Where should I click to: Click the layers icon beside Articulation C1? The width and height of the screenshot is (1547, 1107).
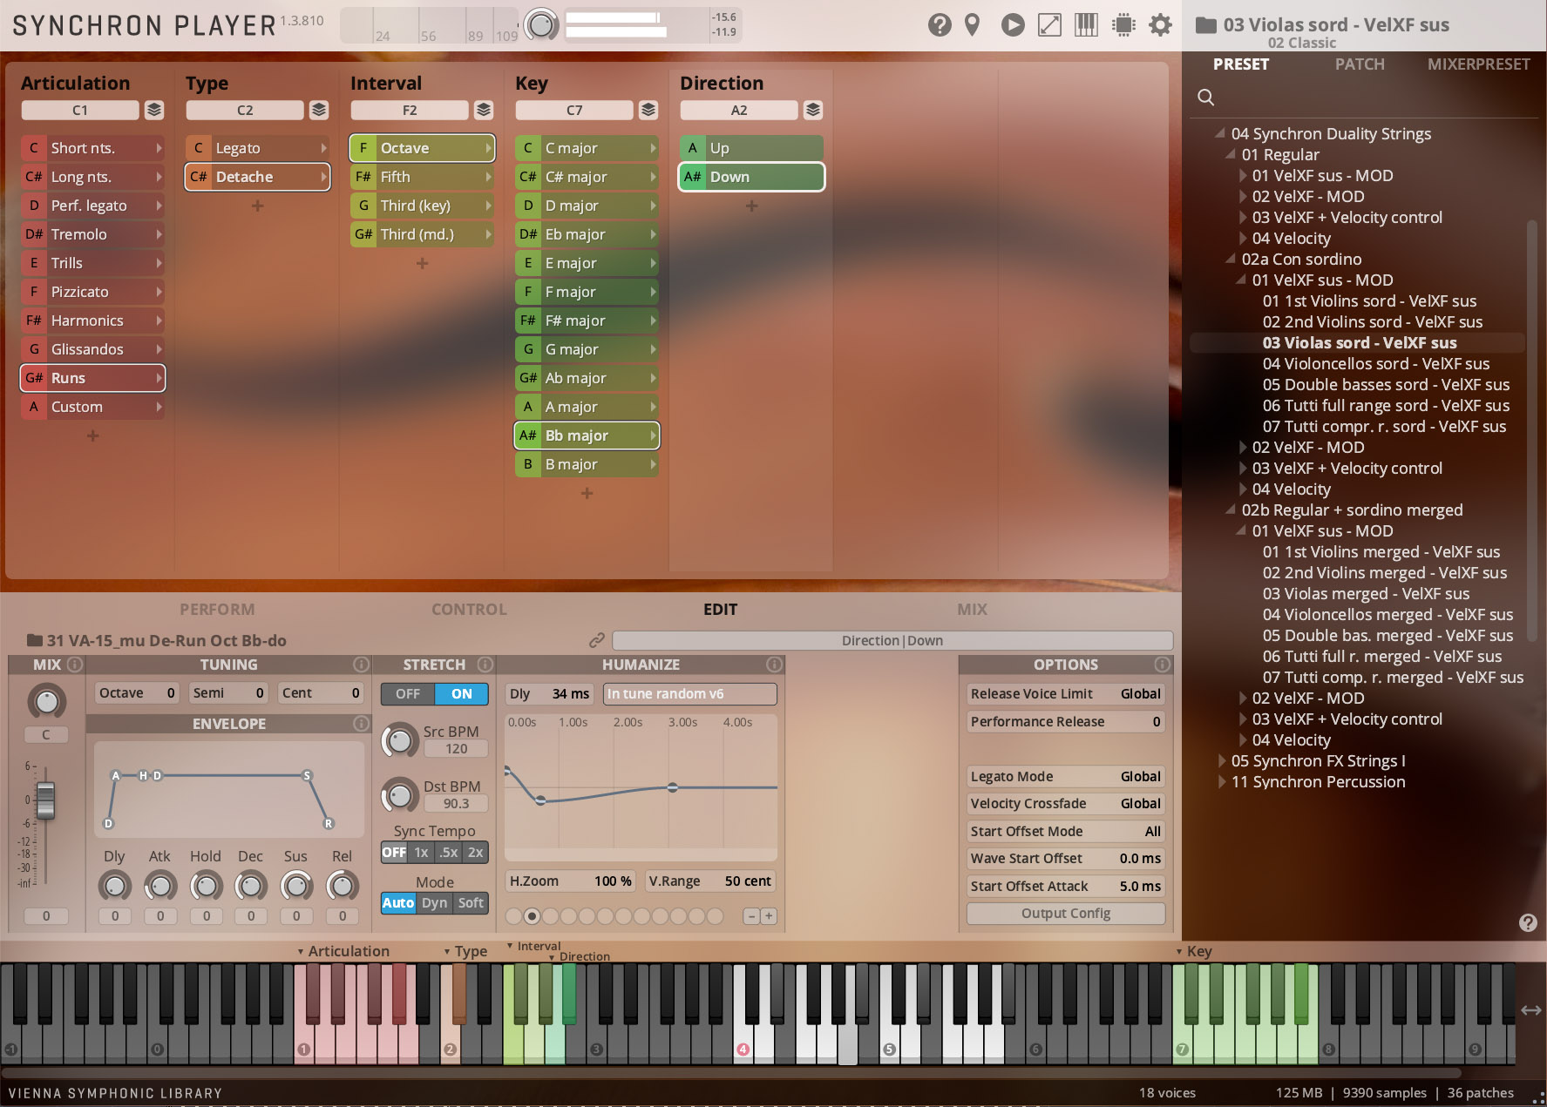click(x=154, y=110)
